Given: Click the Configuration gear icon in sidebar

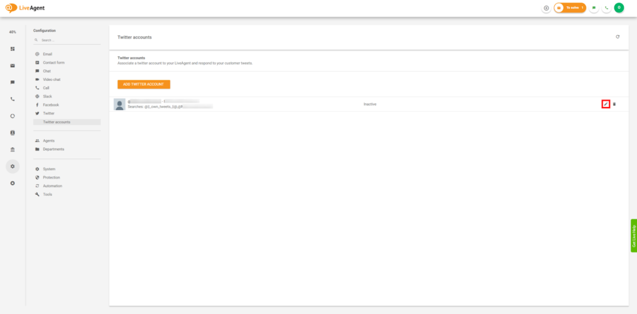Looking at the screenshot, I should tap(12, 166).
